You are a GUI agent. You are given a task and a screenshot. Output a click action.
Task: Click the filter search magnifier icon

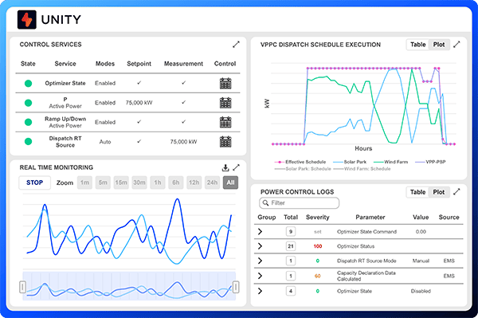click(x=265, y=202)
